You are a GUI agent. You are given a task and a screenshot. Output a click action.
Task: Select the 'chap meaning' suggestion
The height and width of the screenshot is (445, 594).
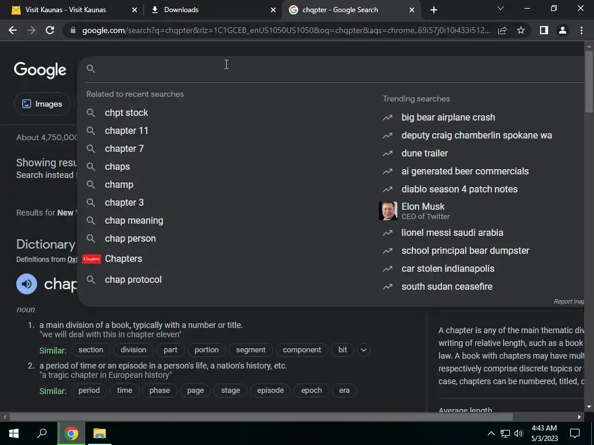pyautogui.click(x=134, y=221)
